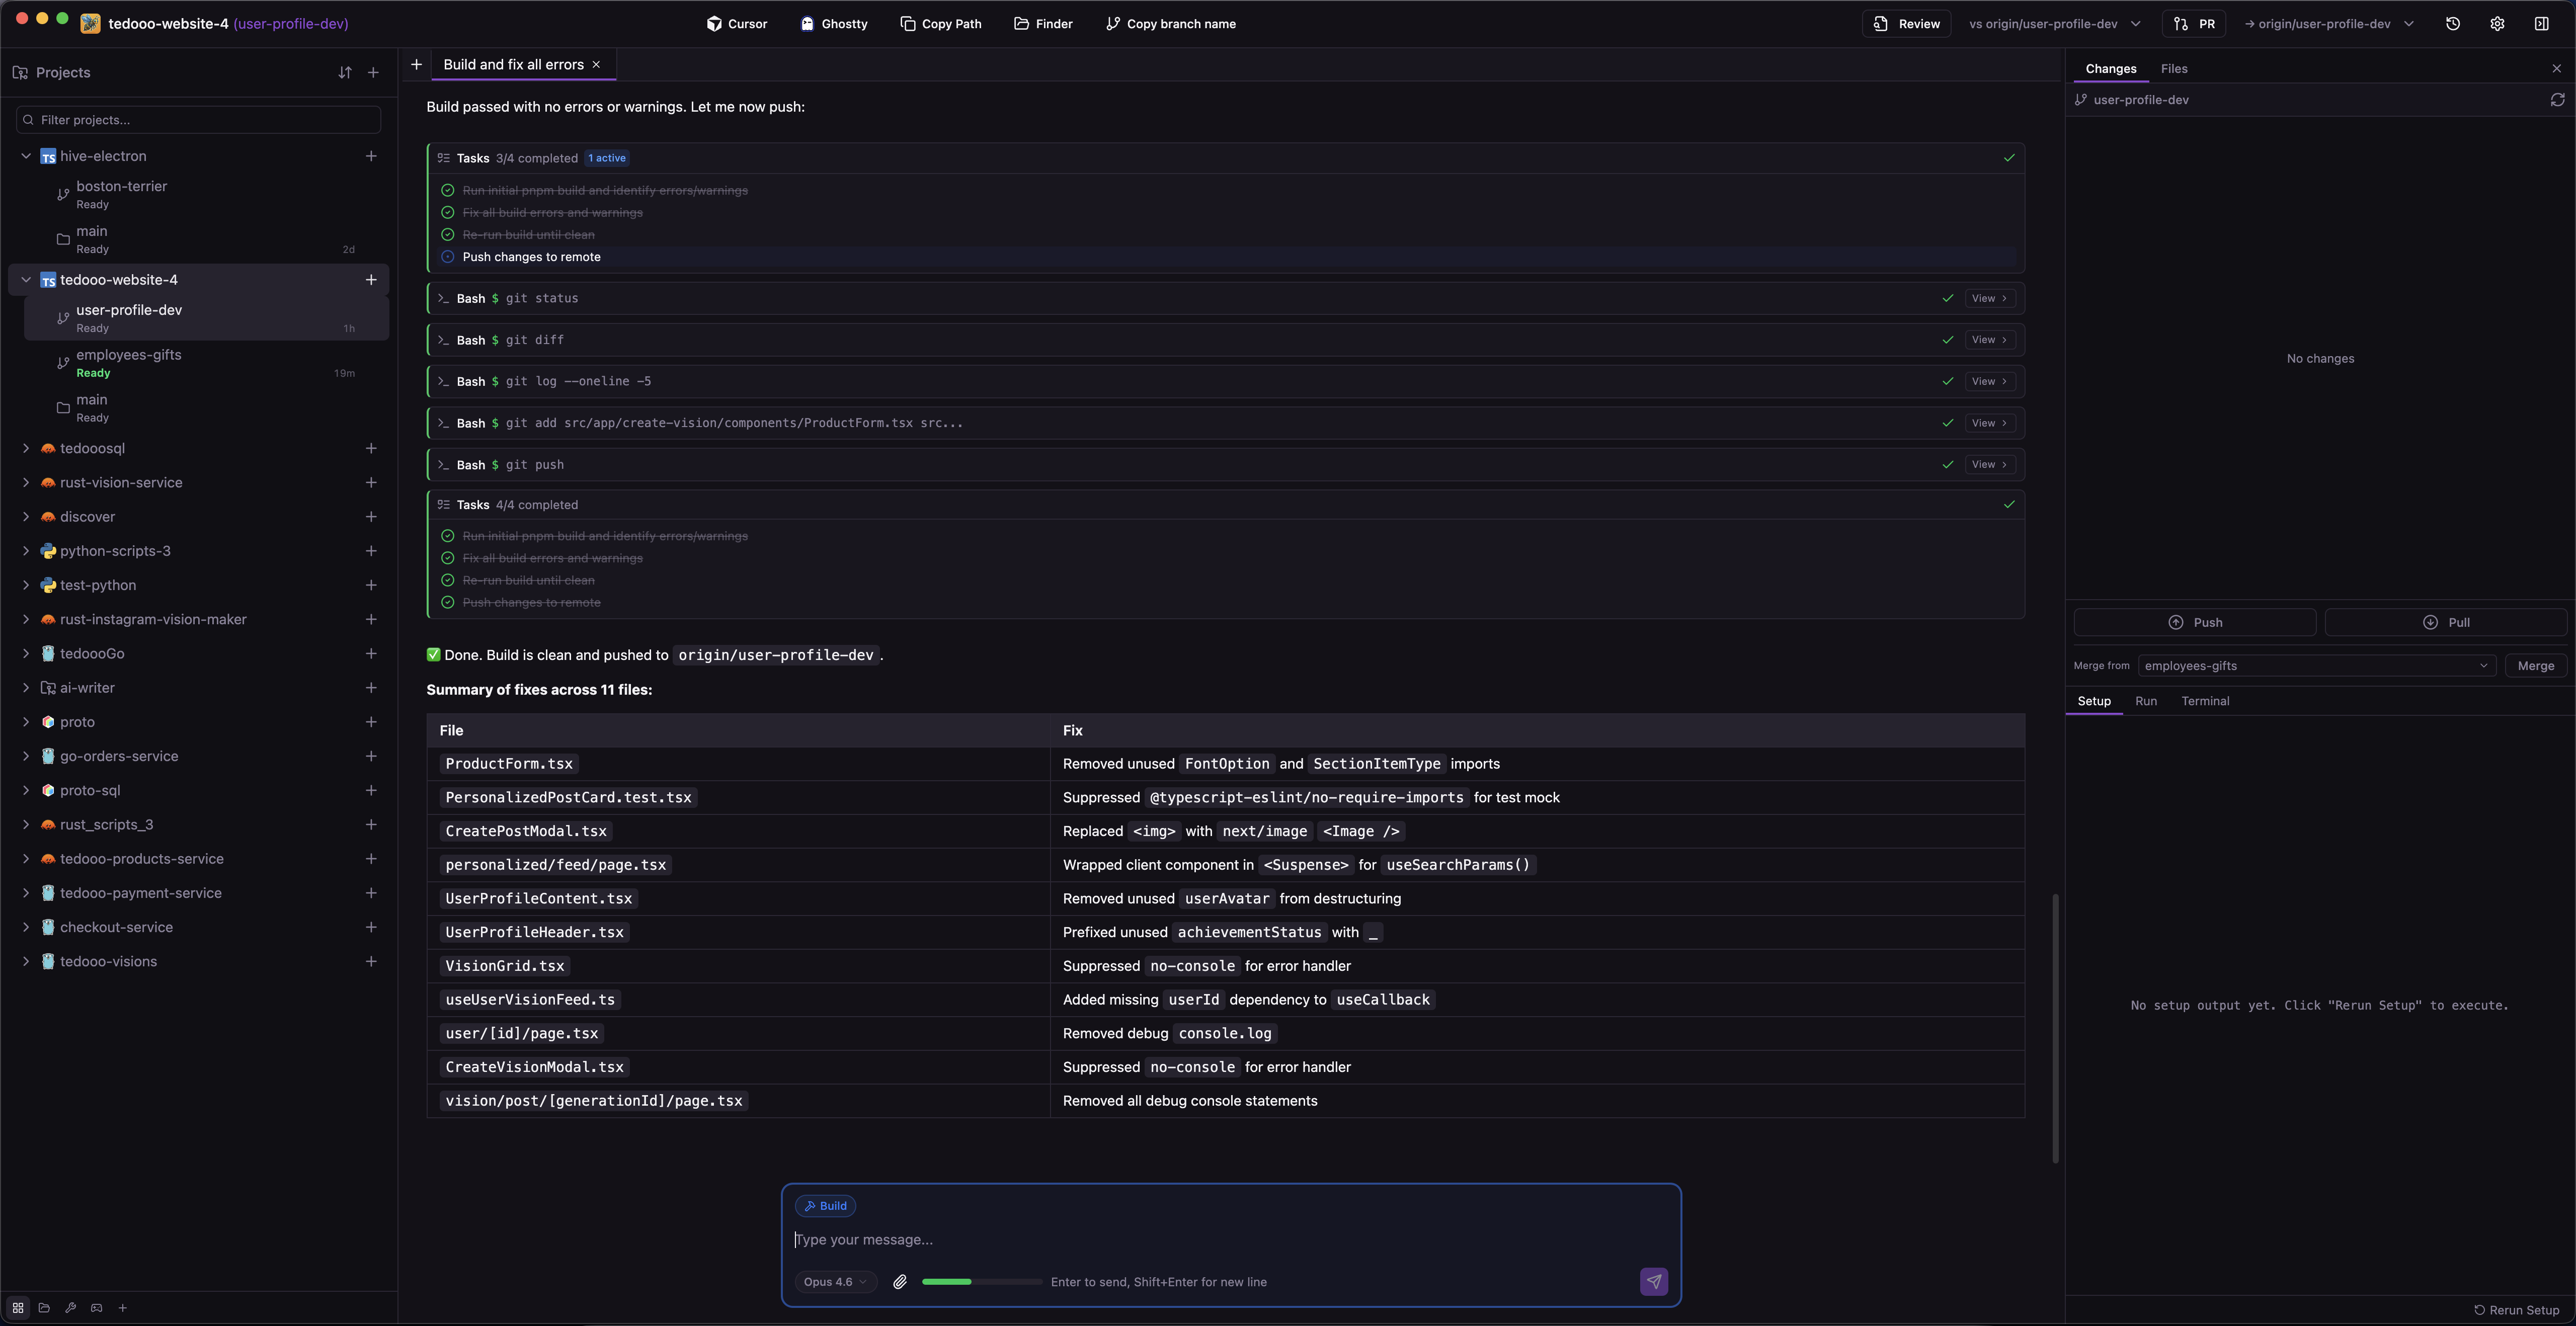The width and height of the screenshot is (2576, 1326).
Task: Collapse hive-electron project tree
Action: [26, 156]
